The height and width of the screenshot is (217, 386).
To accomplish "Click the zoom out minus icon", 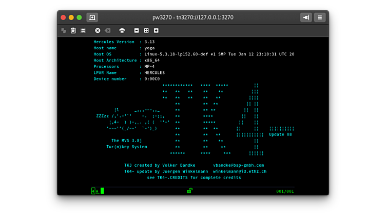I will pos(137,31).
